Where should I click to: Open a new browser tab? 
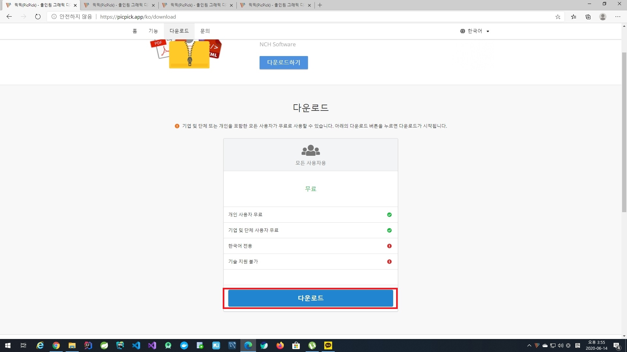tap(320, 5)
